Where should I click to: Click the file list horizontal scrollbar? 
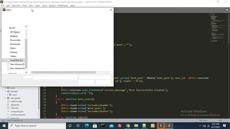tap(63, 72)
